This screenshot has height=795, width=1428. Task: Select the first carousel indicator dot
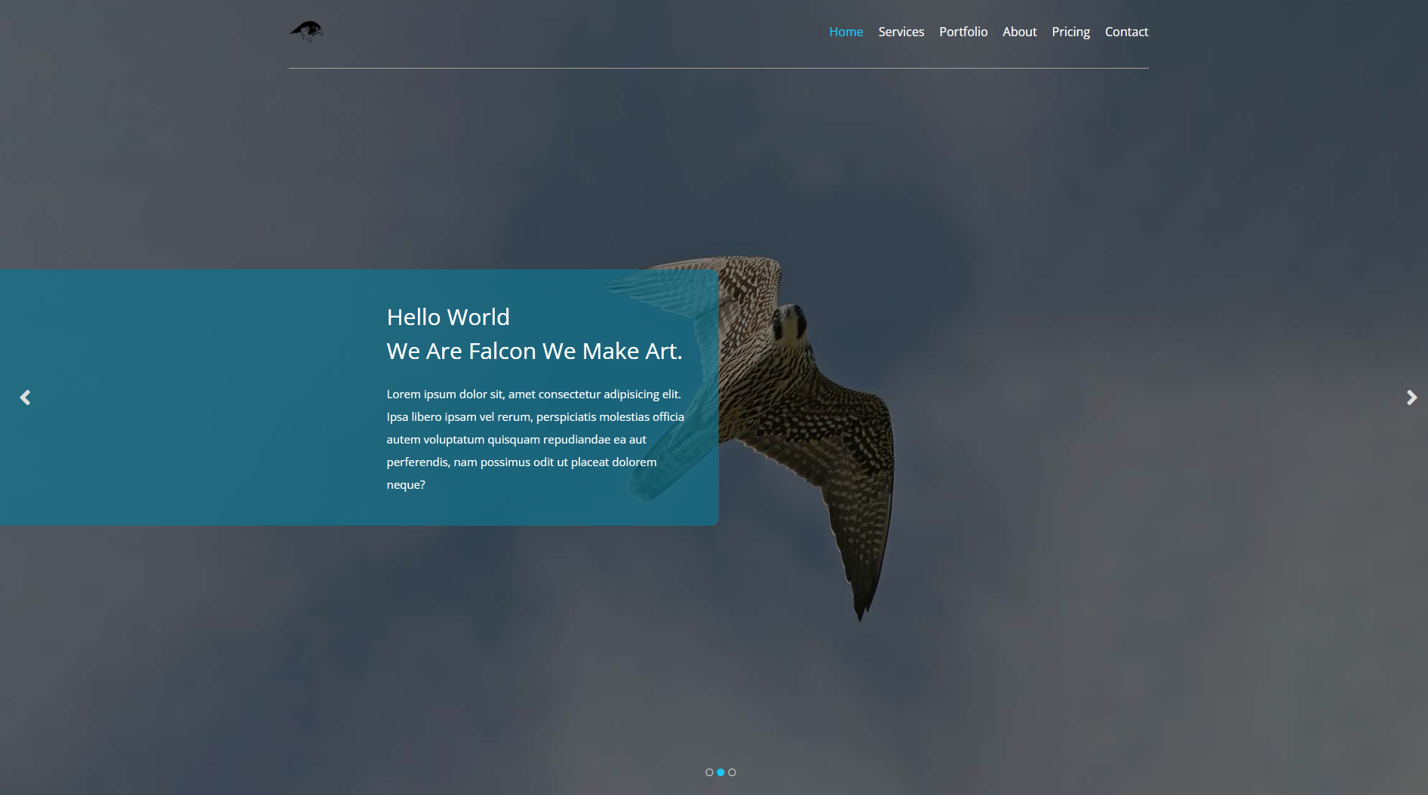point(709,772)
